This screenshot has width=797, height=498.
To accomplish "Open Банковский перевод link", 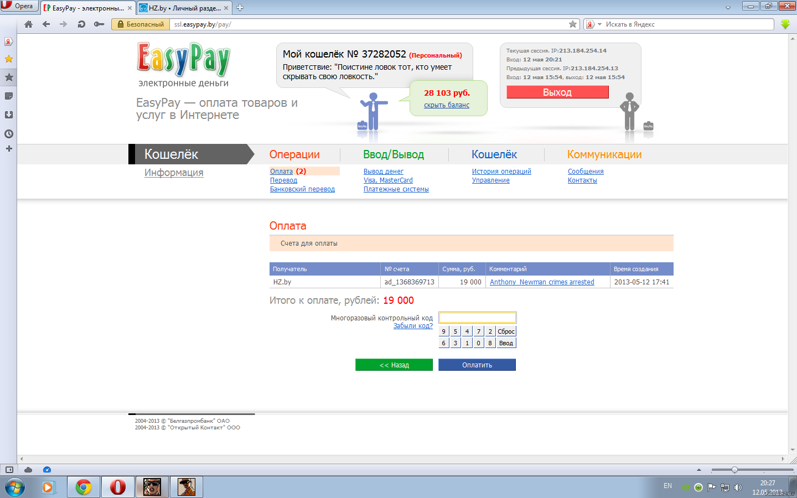I will tap(302, 189).
